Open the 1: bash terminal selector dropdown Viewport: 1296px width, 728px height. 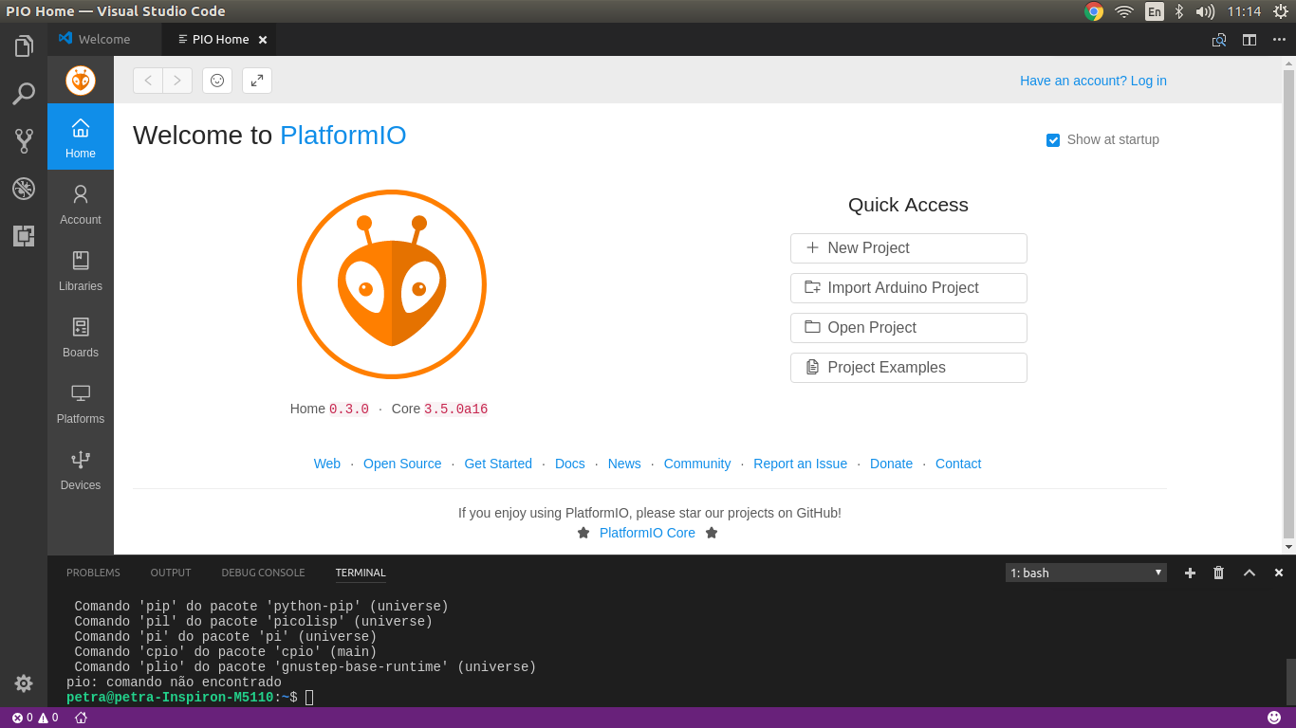(x=1085, y=573)
